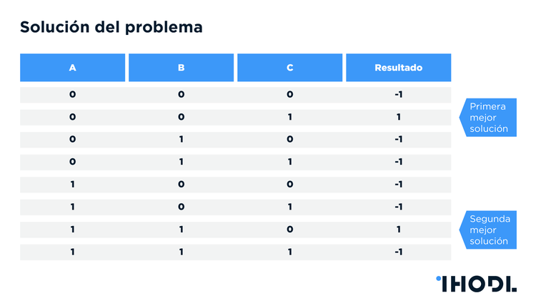Select the column header C
Screen dimensions: 536x308
click(289, 68)
